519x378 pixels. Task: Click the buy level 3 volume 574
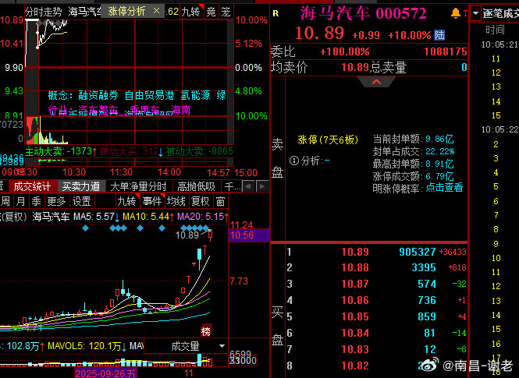pos(427,284)
